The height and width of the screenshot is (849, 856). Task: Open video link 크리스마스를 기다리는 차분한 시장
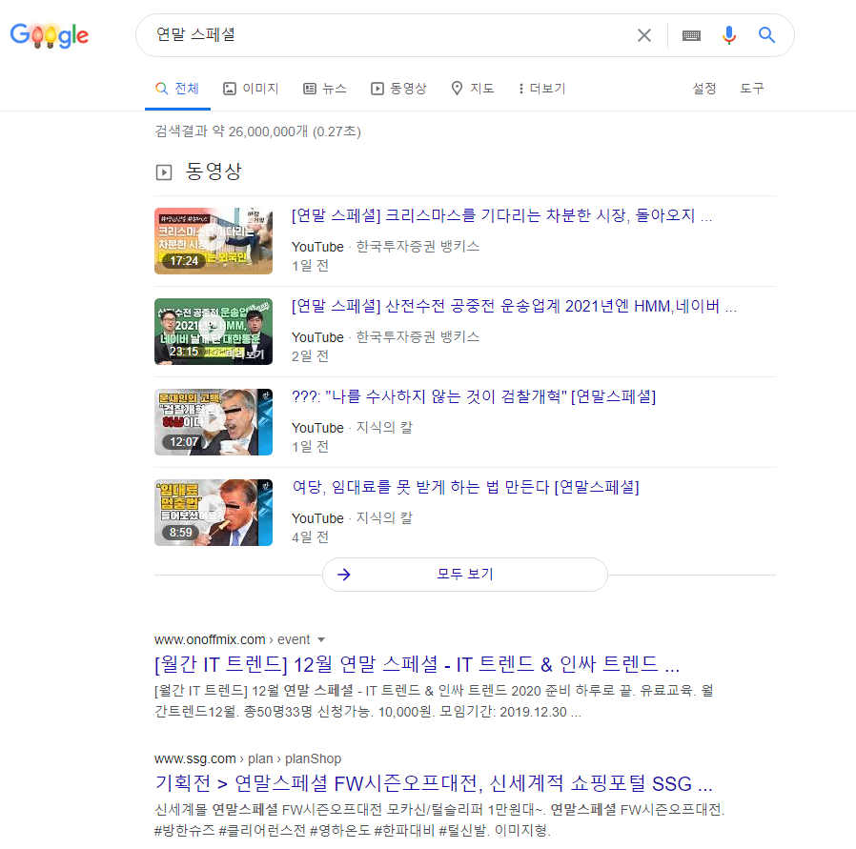tap(501, 215)
